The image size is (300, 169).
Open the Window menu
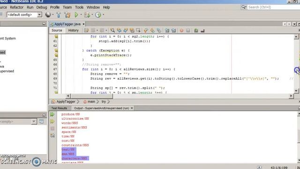(93, 8)
